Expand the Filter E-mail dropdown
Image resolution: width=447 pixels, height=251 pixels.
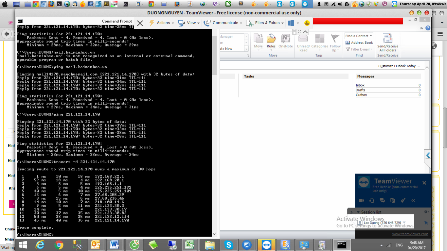pos(359,49)
